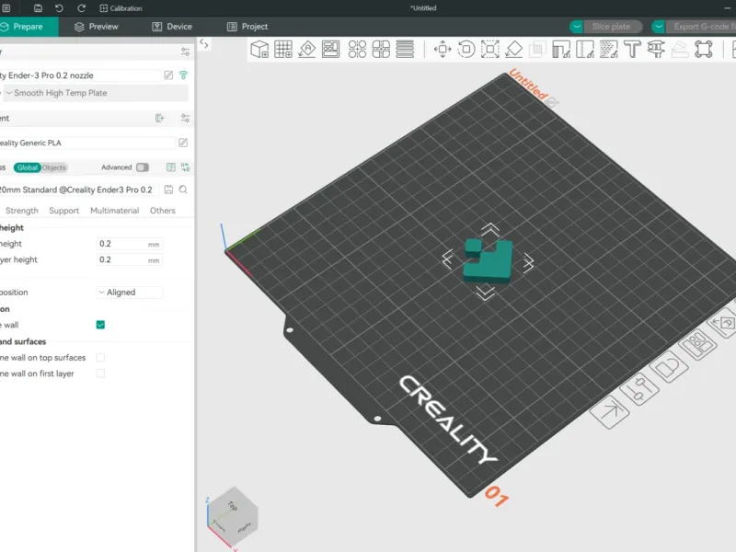The width and height of the screenshot is (736, 552).
Task: Click the Arrange all objects icon
Action: pyautogui.click(x=331, y=49)
